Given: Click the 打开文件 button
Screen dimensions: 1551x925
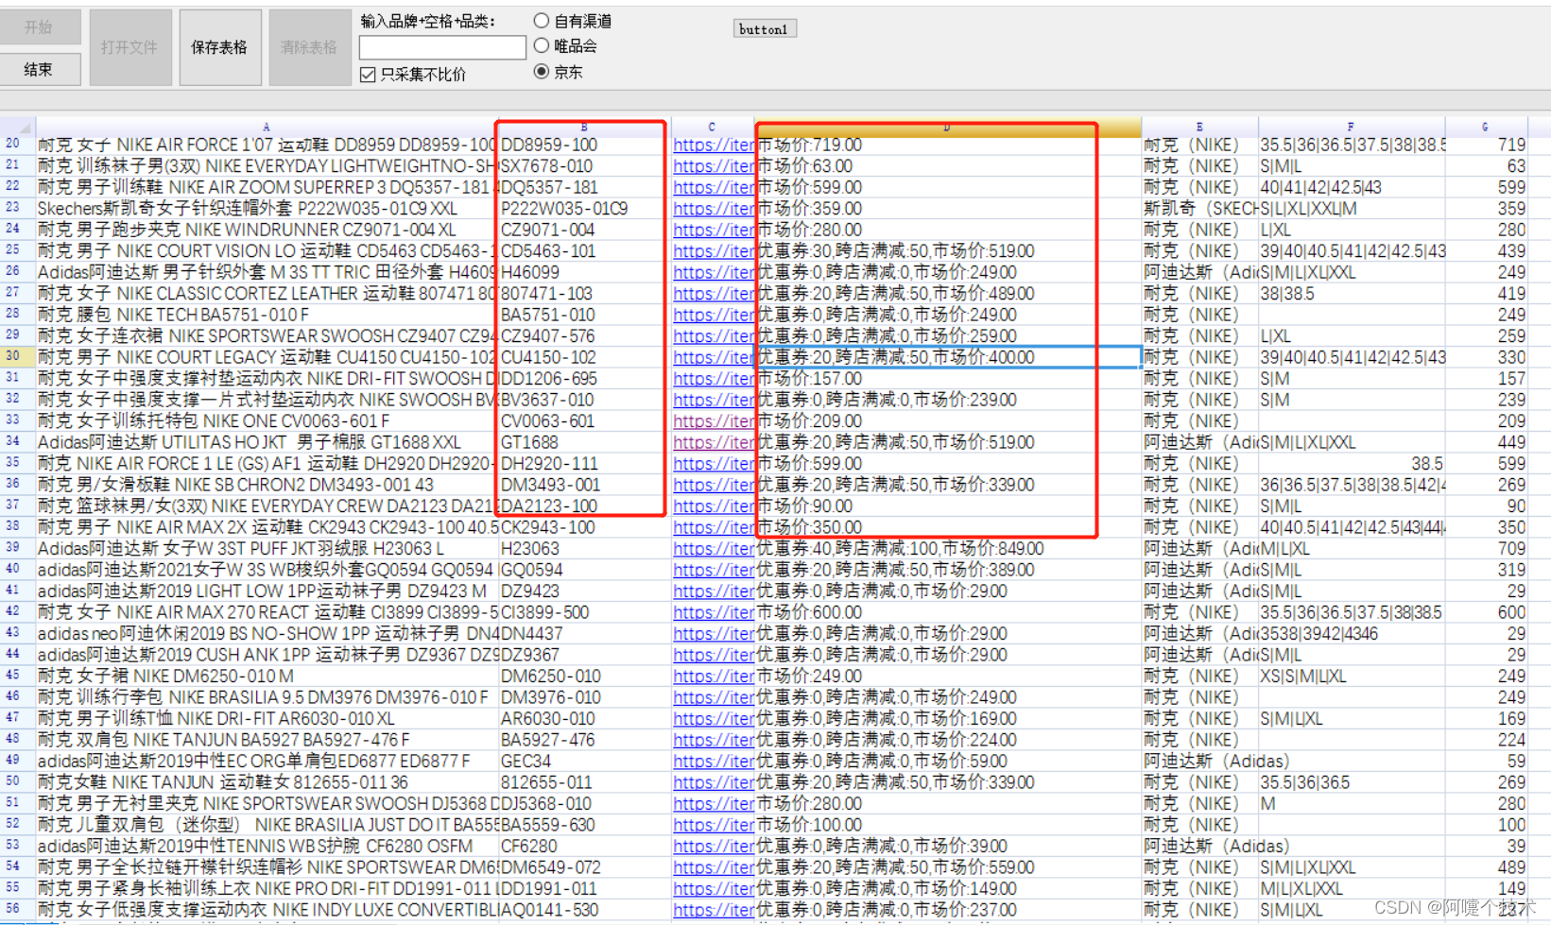Looking at the screenshot, I should [x=130, y=47].
